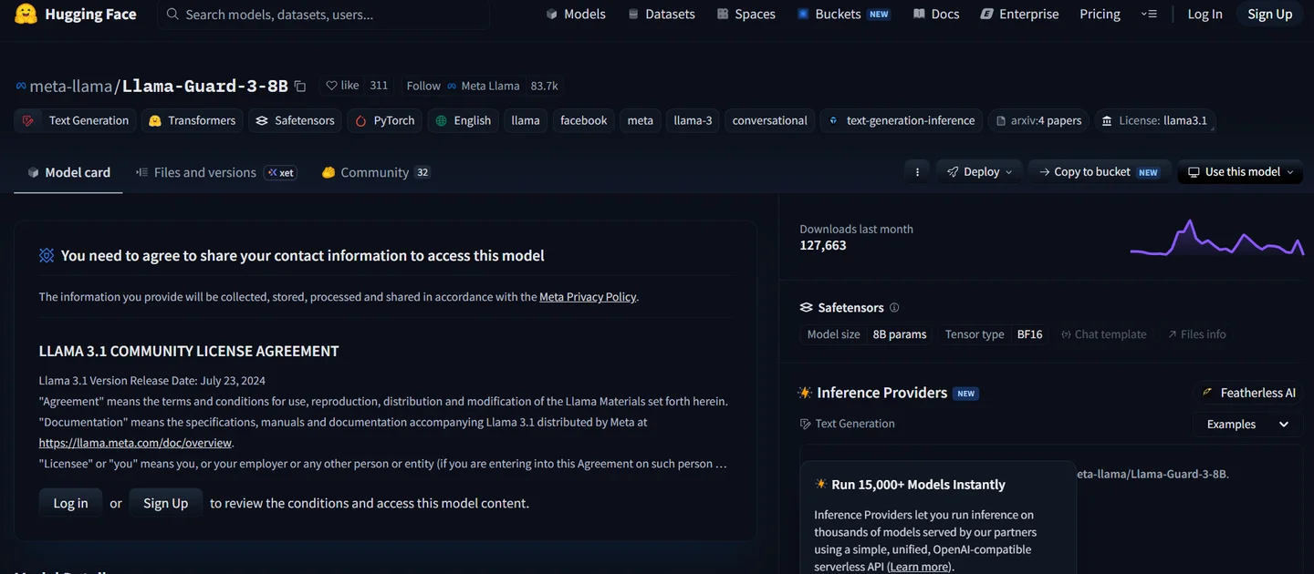Click the Meta infinity logo before meta-llama
This screenshot has width=1314, height=574.
click(21, 86)
